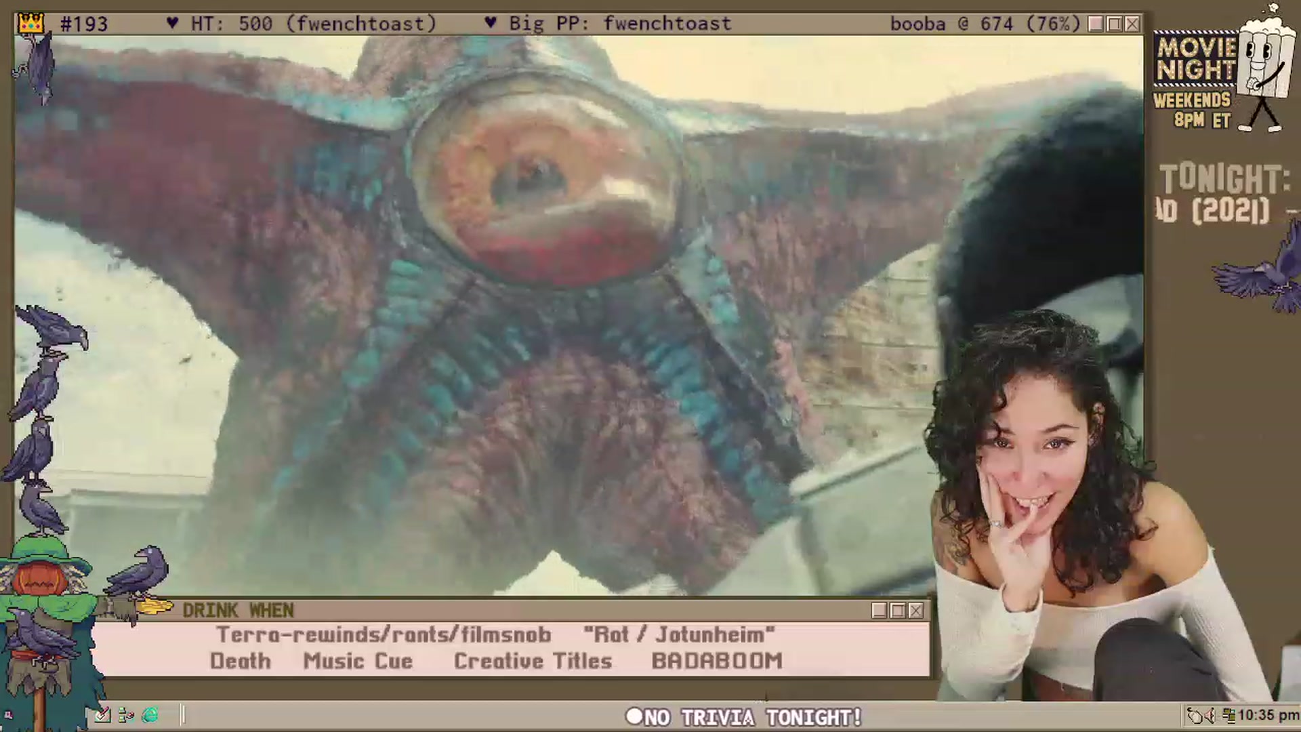Click the MOVIE NIGHT logo text

coord(1197,59)
